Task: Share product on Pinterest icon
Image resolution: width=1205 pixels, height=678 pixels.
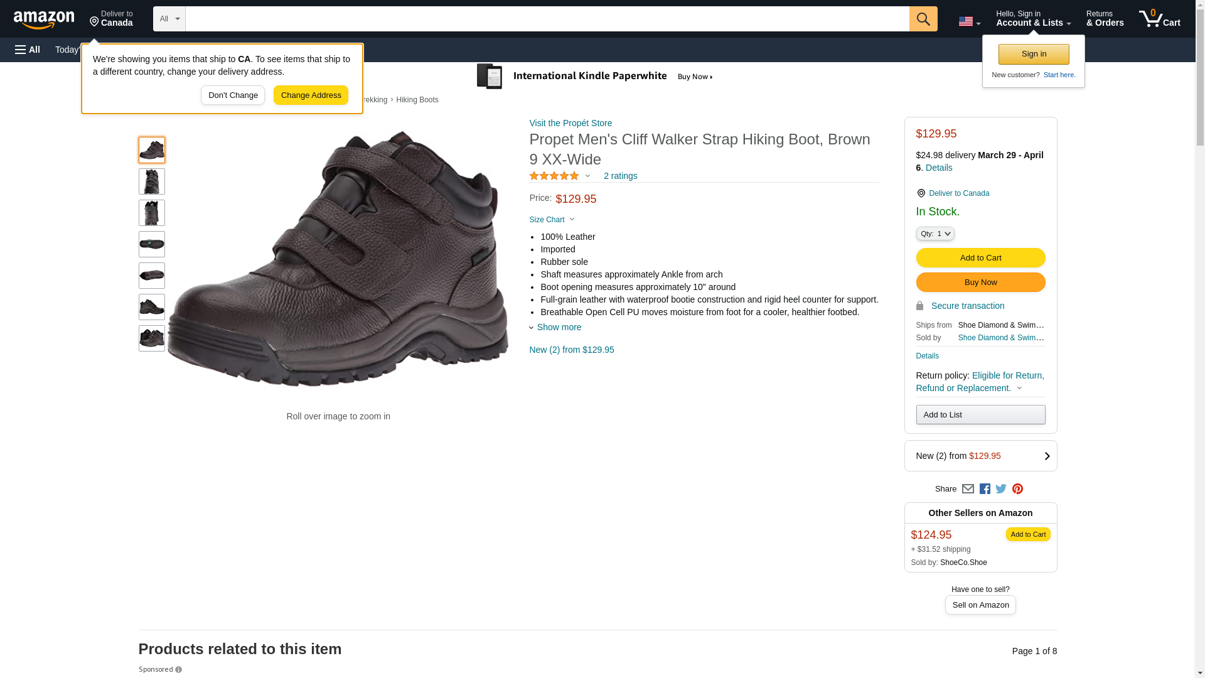Action: (x=1017, y=489)
